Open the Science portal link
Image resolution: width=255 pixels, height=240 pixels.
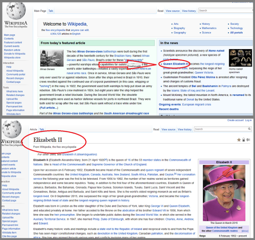pyautogui.click(x=206, y=33)
